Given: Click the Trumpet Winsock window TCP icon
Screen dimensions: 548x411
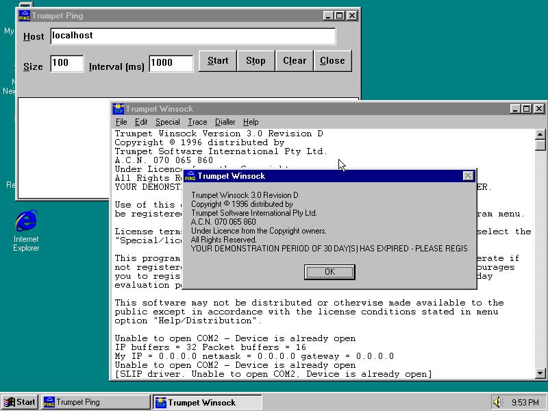Looking at the screenshot, I should coord(119,109).
